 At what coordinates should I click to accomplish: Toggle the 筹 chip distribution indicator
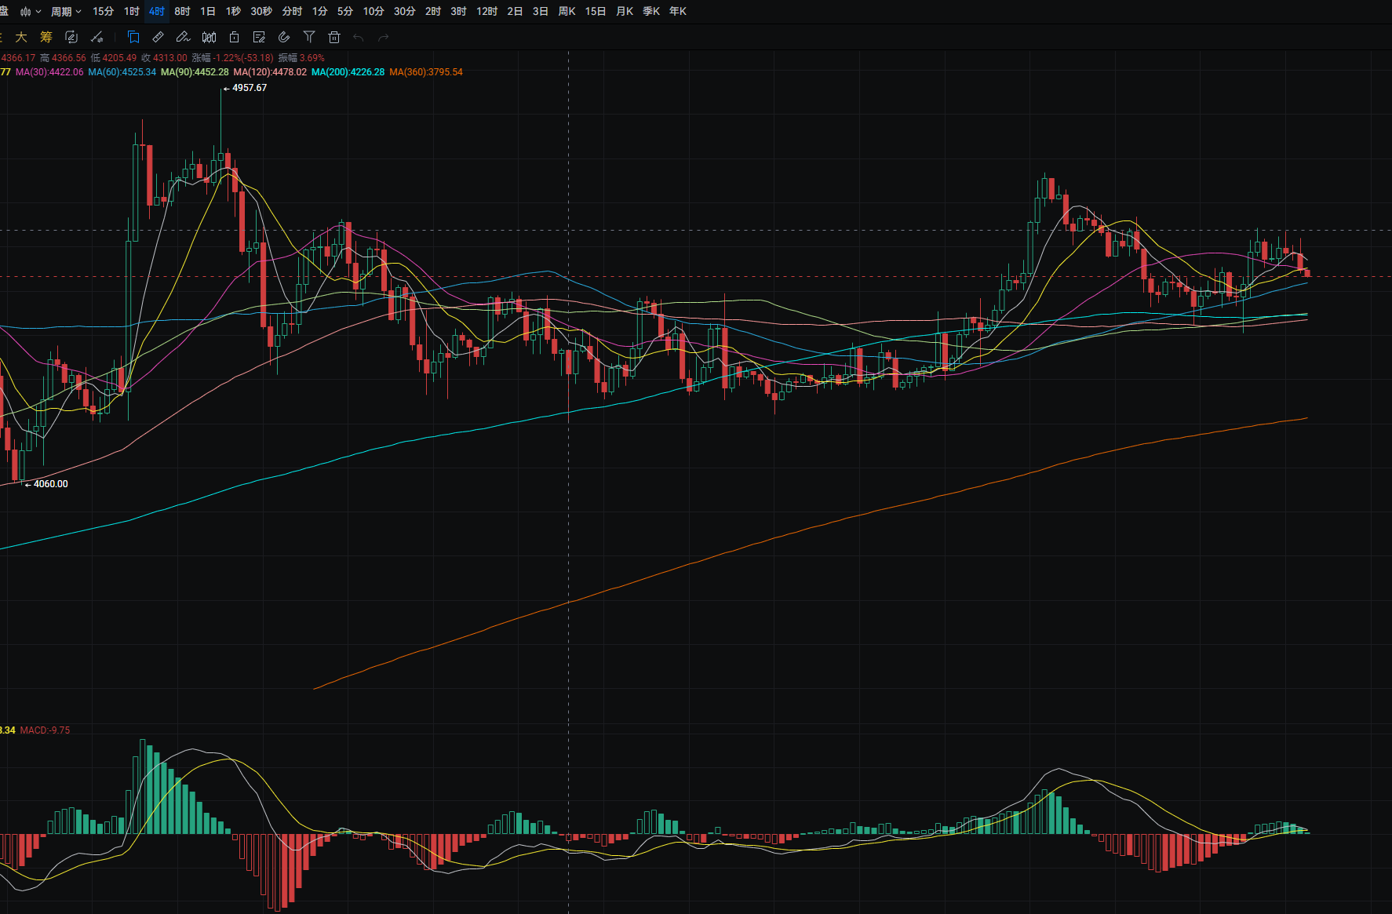coord(46,37)
